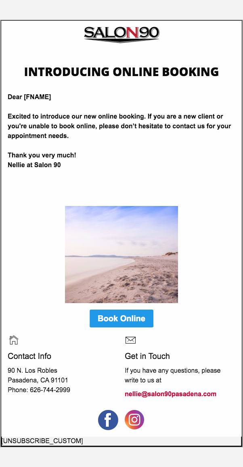
Task: Click the 90 N. Los Robles address line
Action: point(32,371)
